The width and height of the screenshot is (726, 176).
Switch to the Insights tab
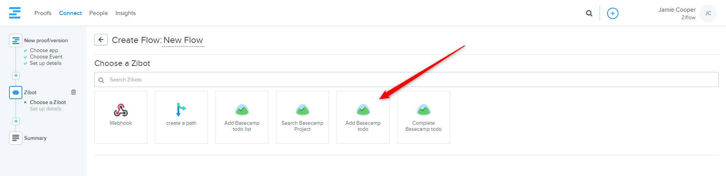pyautogui.click(x=125, y=13)
